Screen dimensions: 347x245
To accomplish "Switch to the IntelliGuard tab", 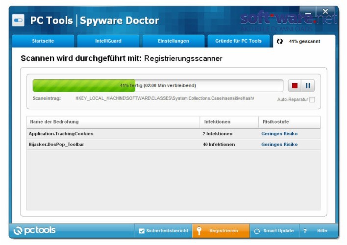I will [x=108, y=41].
